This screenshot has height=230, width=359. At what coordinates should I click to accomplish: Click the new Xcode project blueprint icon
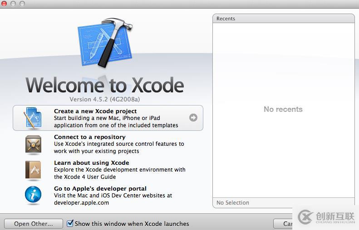33,118
